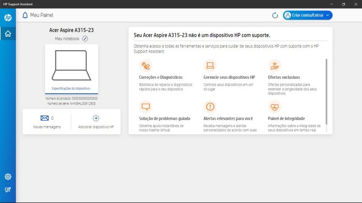Open settings gear in sidebar
The width and height of the screenshot is (362, 203).
pos(8,176)
